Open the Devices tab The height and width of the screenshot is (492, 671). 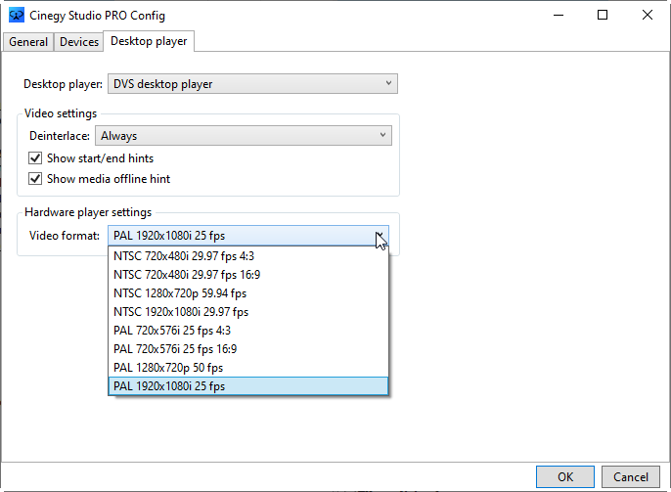(x=79, y=42)
